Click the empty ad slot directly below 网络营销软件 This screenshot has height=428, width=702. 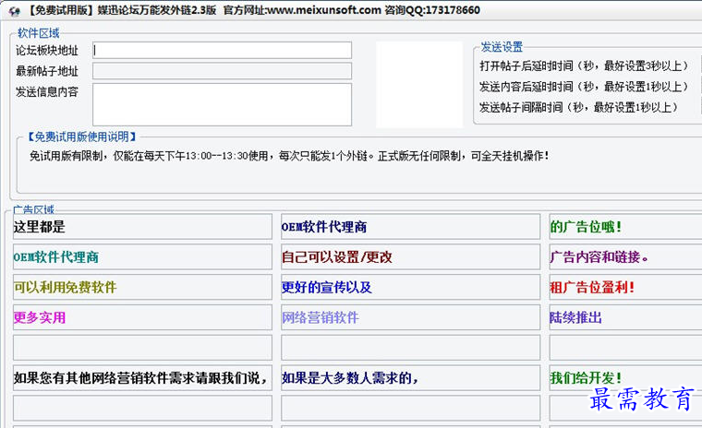[x=410, y=348]
